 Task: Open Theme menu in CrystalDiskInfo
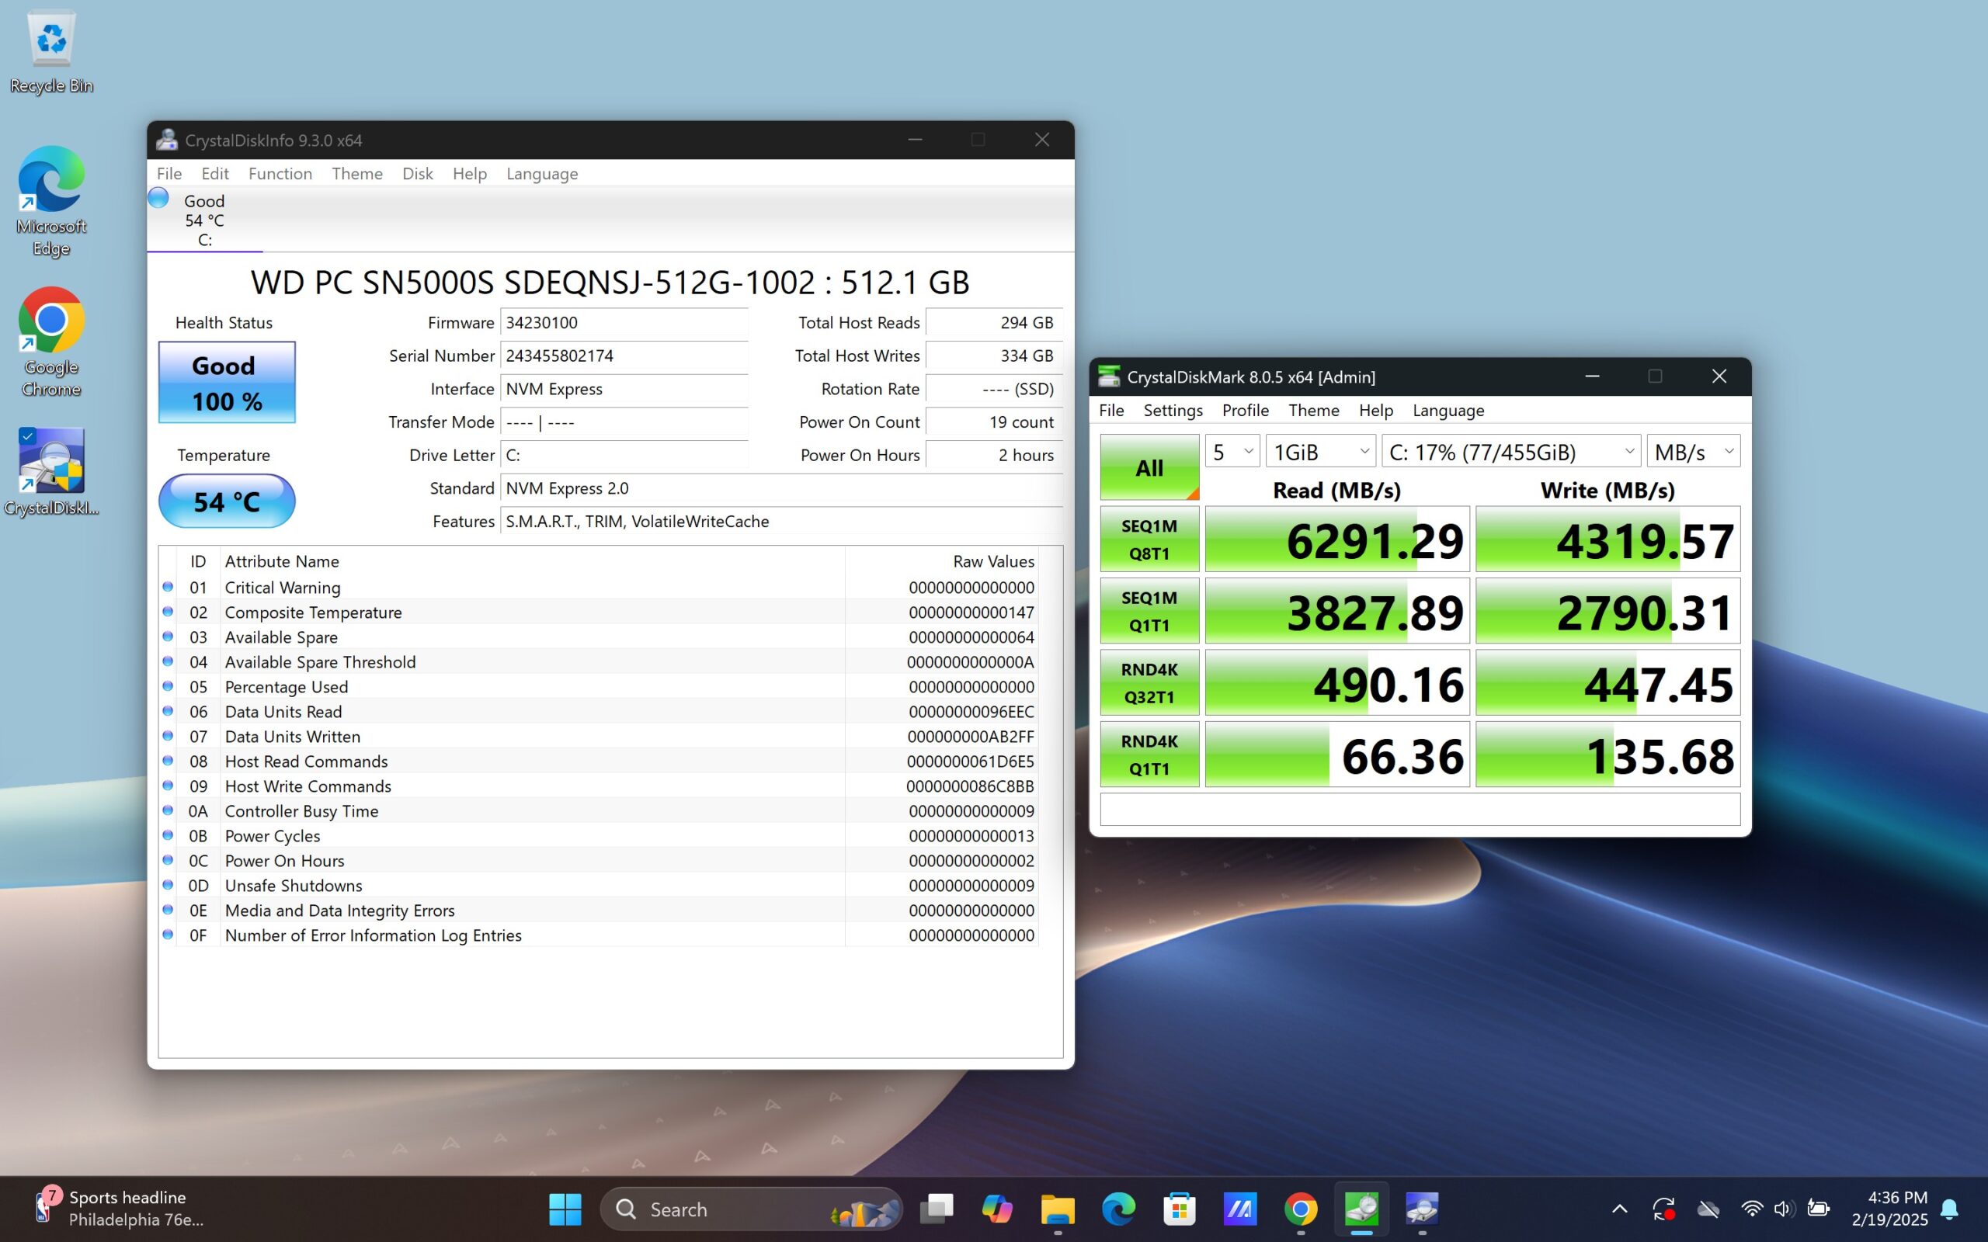pos(357,173)
